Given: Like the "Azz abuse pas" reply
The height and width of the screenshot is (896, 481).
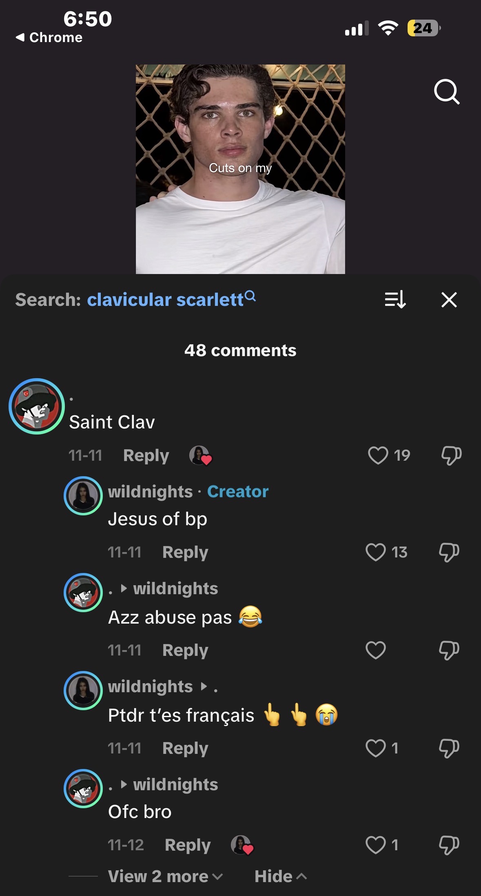Looking at the screenshot, I should tap(376, 650).
